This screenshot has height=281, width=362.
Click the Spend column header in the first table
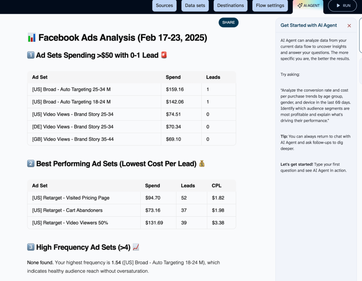(x=173, y=77)
